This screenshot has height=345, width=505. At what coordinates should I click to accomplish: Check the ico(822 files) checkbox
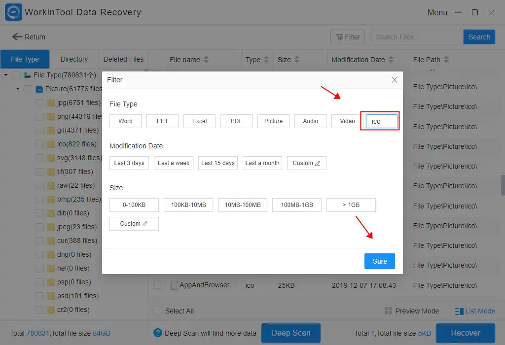39,144
